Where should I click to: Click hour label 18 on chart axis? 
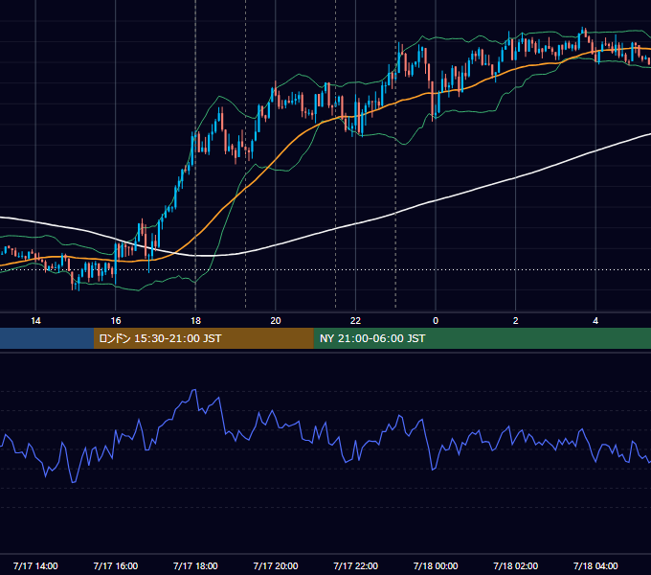point(195,321)
